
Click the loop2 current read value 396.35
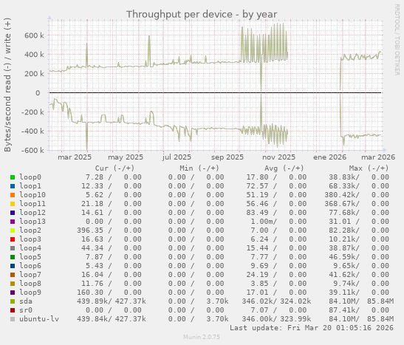tap(90, 230)
